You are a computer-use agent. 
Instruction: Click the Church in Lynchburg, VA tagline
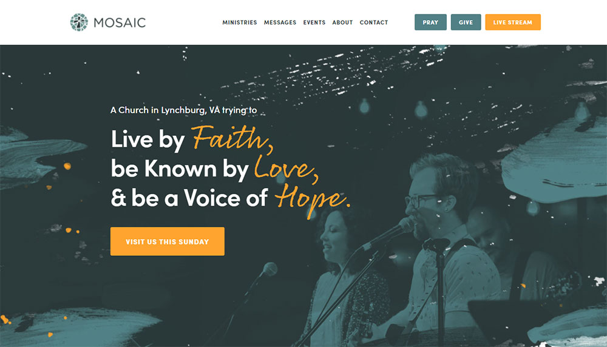pyautogui.click(x=183, y=110)
